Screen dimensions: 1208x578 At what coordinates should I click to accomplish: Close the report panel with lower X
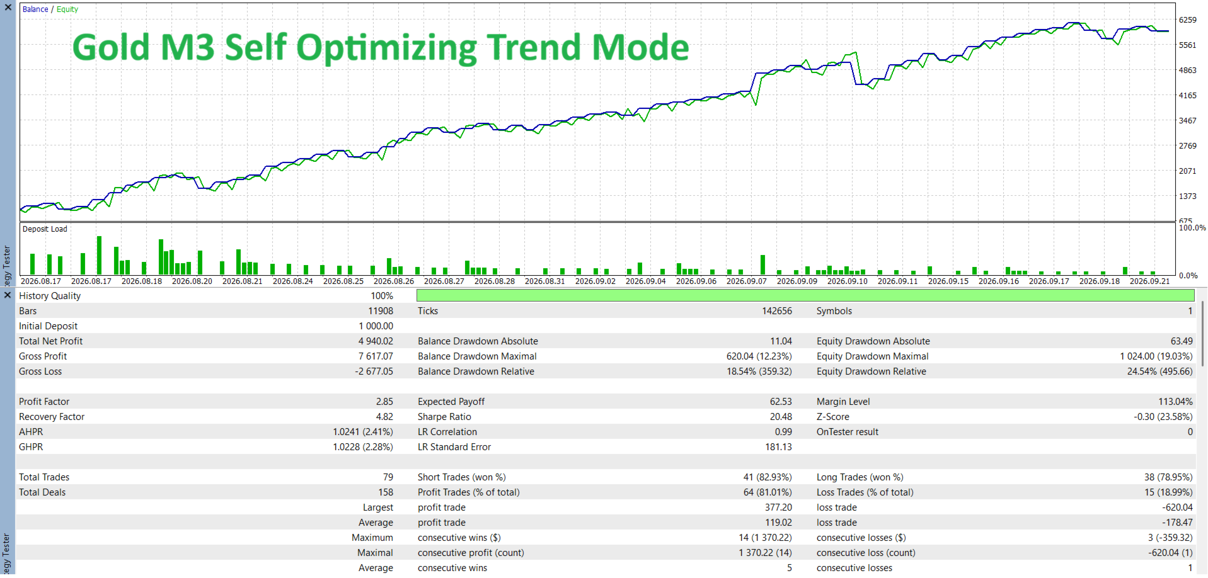(x=8, y=295)
